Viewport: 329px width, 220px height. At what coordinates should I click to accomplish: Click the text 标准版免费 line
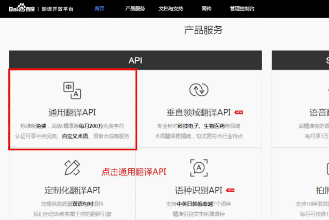tap(72, 126)
